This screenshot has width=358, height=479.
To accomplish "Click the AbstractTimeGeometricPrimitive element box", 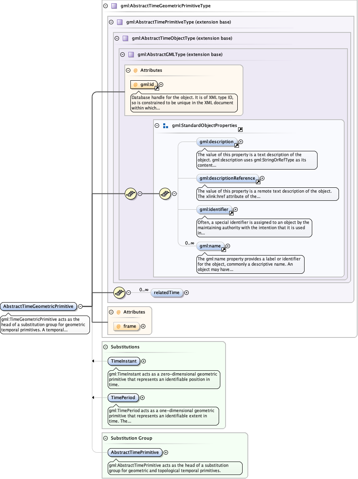I will (x=39, y=307).
